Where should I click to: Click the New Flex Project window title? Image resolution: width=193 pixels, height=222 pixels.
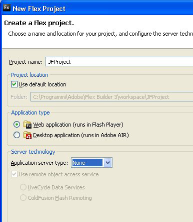(39, 9)
